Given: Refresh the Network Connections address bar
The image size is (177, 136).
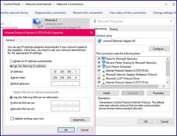Looking at the screenshot, I should (x=174, y=4).
